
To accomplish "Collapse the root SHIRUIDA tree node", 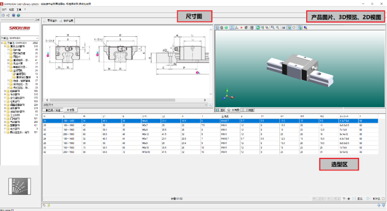I will coord(2,43).
